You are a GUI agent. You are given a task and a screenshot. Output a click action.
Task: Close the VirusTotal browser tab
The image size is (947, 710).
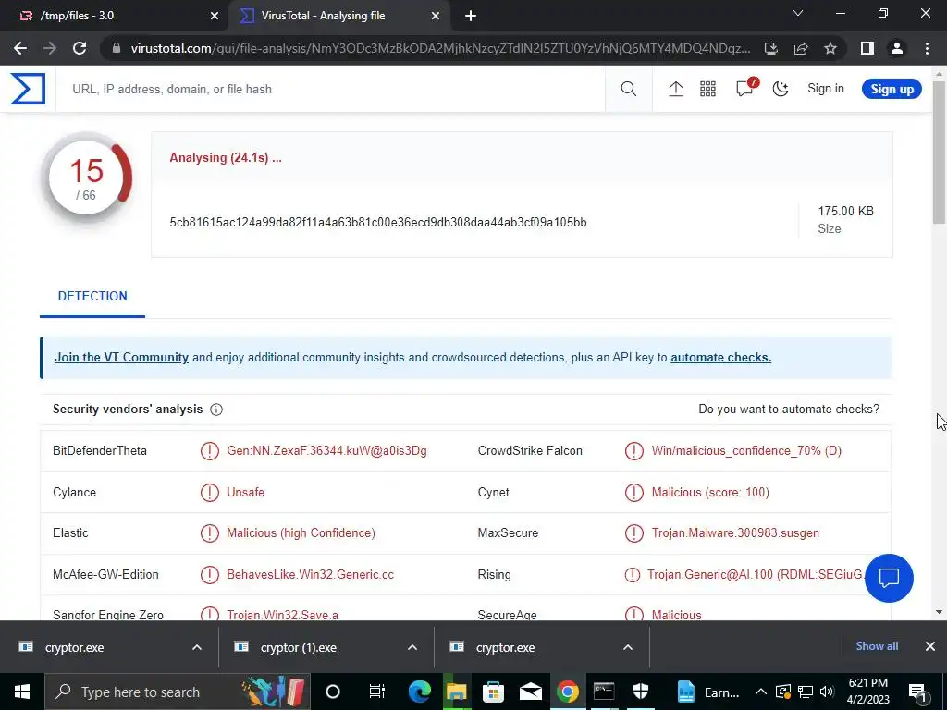pyautogui.click(x=436, y=17)
